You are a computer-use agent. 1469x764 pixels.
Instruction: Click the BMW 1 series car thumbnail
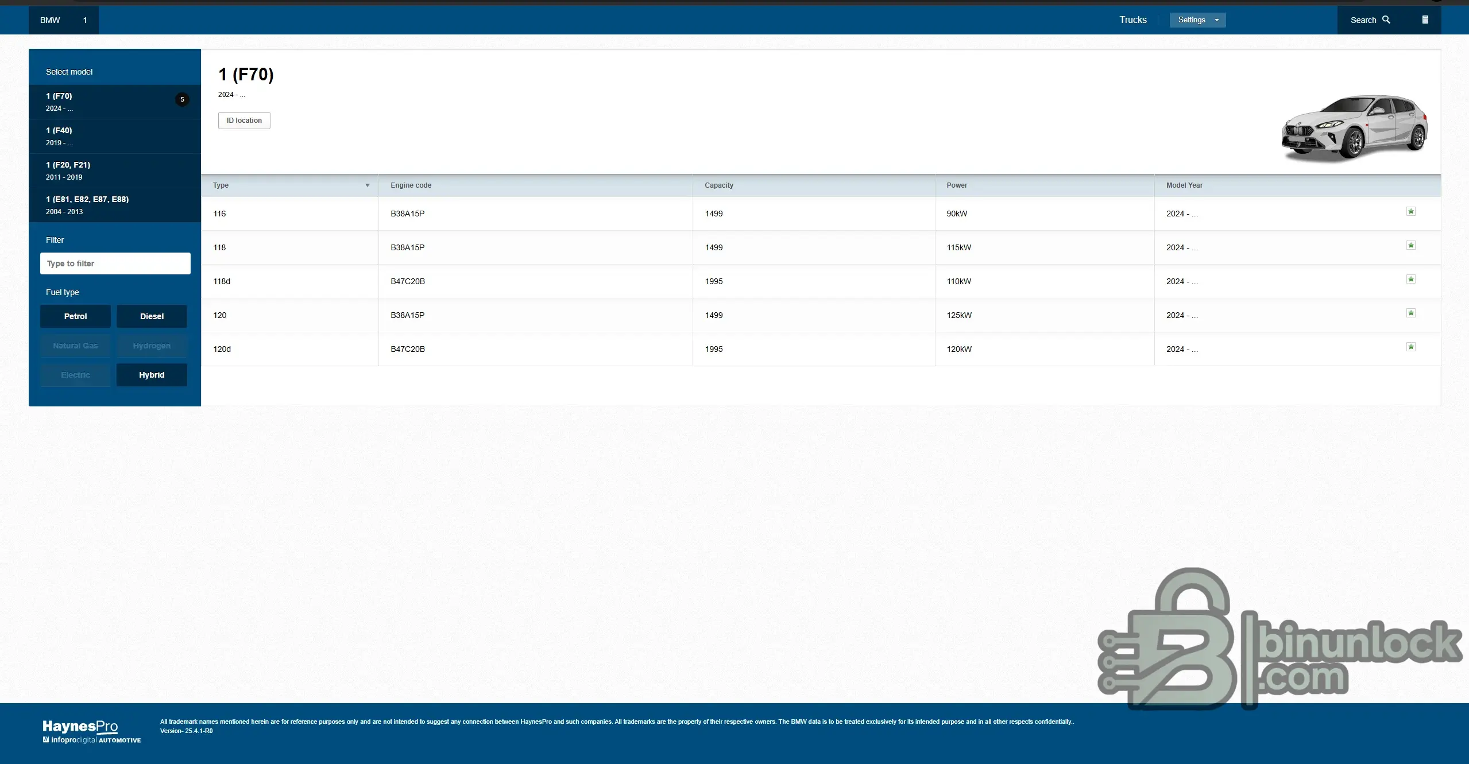click(1354, 127)
